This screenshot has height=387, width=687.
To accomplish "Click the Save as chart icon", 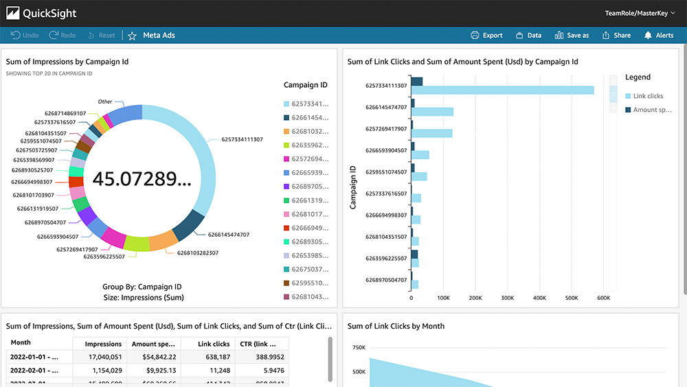I will coord(559,36).
